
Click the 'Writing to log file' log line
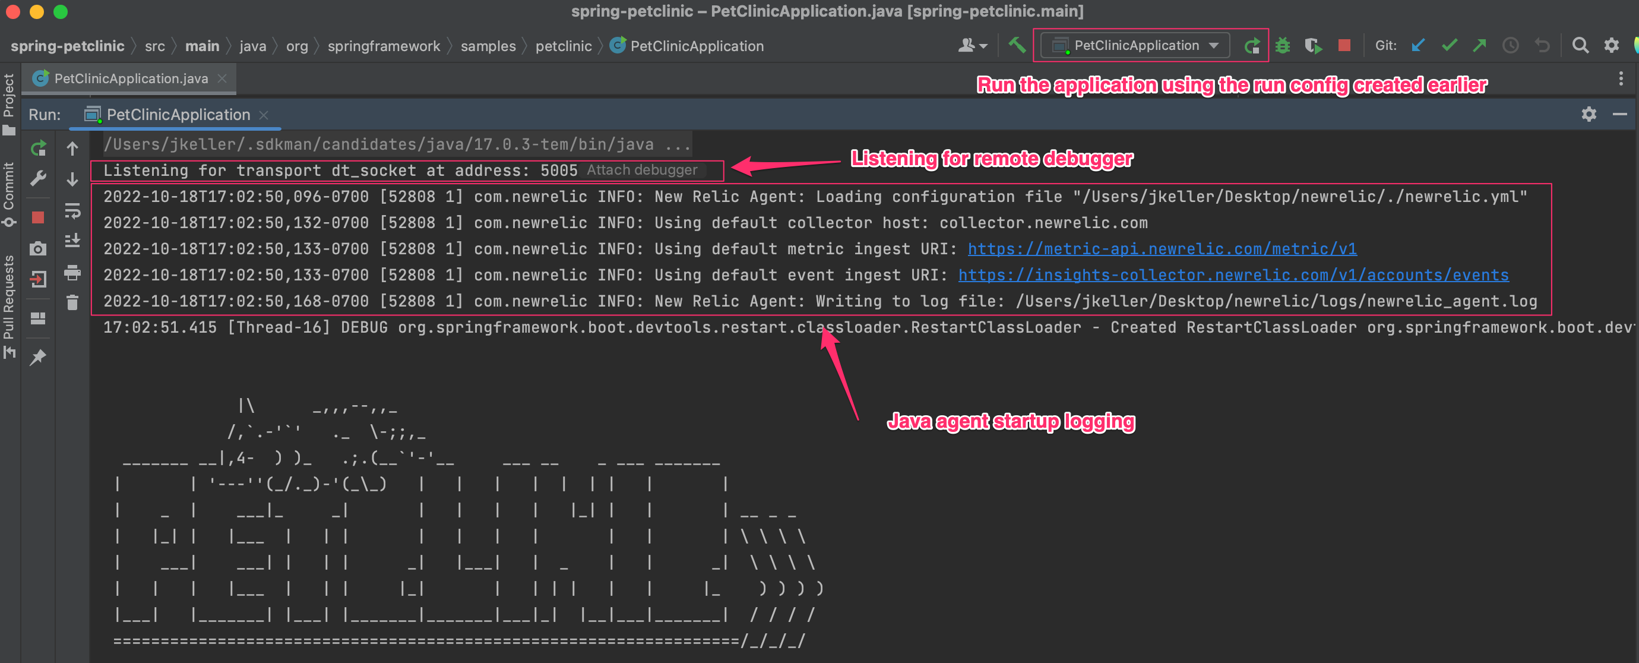[x=820, y=301]
